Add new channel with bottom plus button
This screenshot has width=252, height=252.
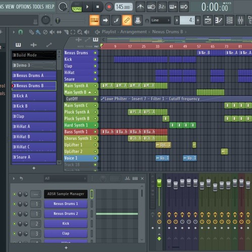click(66, 247)
